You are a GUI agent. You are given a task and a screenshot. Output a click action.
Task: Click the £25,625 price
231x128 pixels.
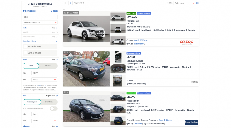point(132,17)
